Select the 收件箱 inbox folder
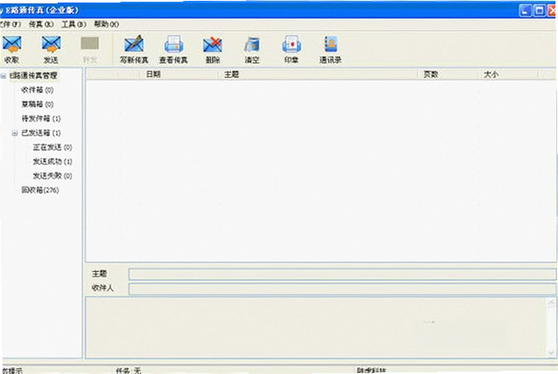Image resolution: width=558 pixels, height=374 pixels. coord(38,90)
